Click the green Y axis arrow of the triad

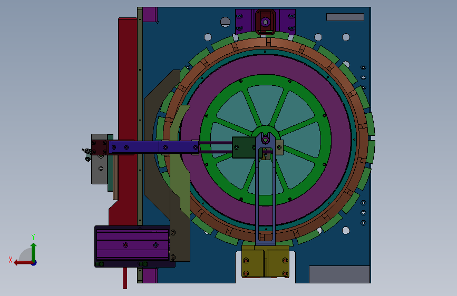point(34,252)
